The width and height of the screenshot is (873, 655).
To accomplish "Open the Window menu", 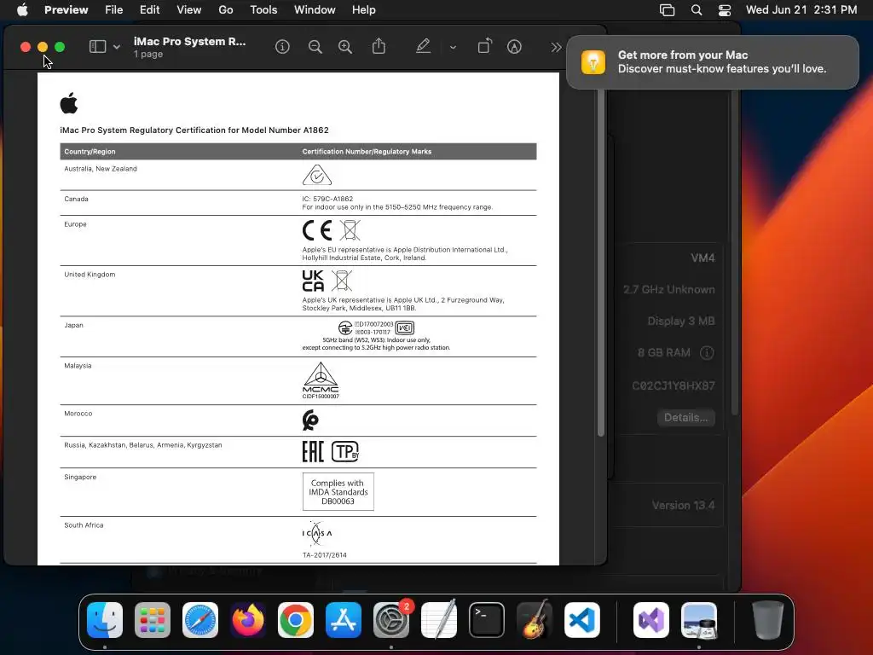I will (315, 9).
